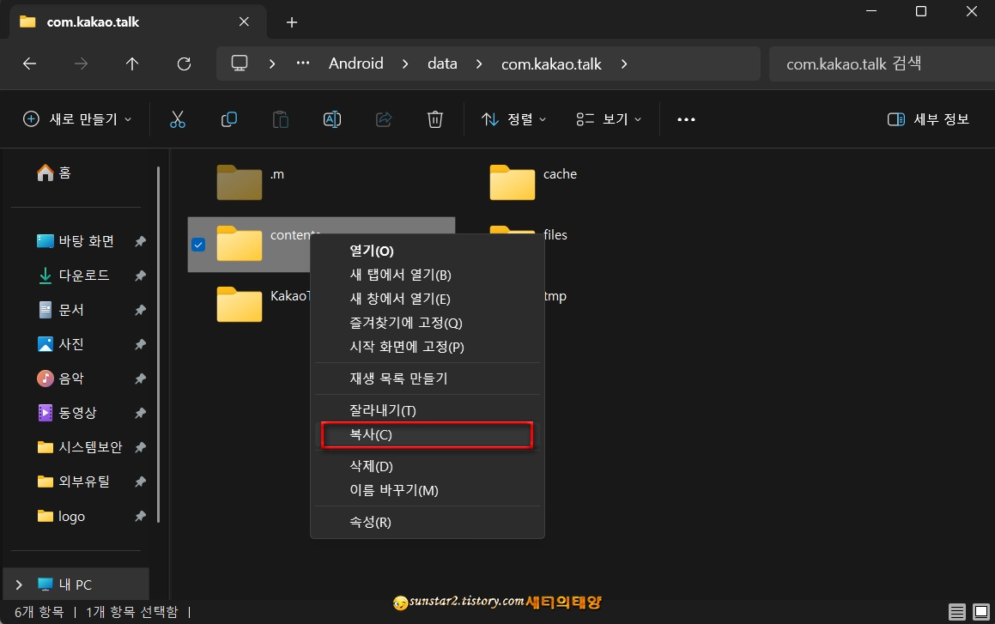This screenshot has height=624, width=995.
Task: Uncheck the contents folder selection checkbox
Action: (x=198, y=245)
